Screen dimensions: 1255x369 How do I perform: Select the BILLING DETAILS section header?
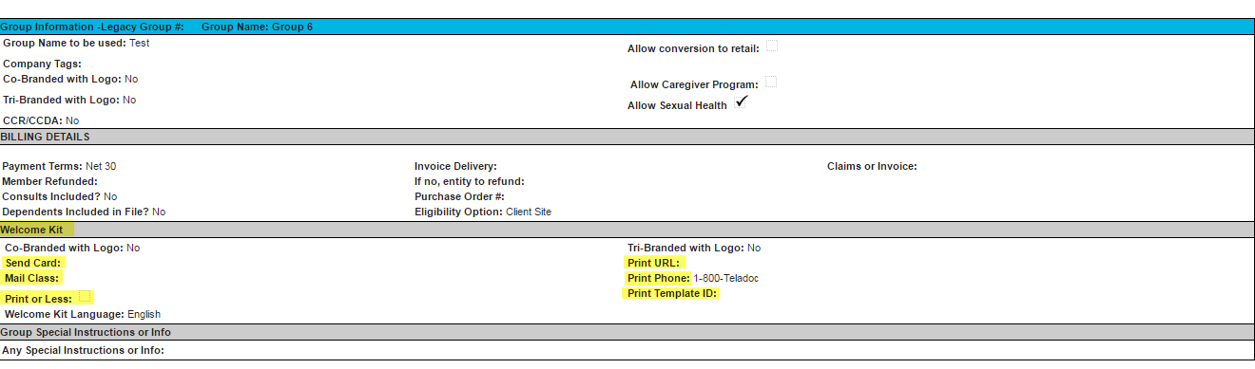(627, 137)
